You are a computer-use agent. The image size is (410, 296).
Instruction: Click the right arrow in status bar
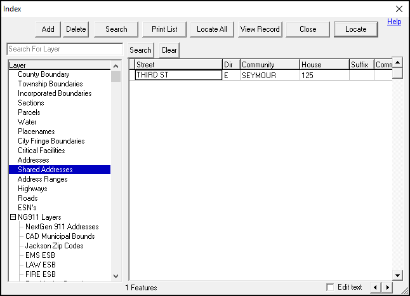pos(387,288)
